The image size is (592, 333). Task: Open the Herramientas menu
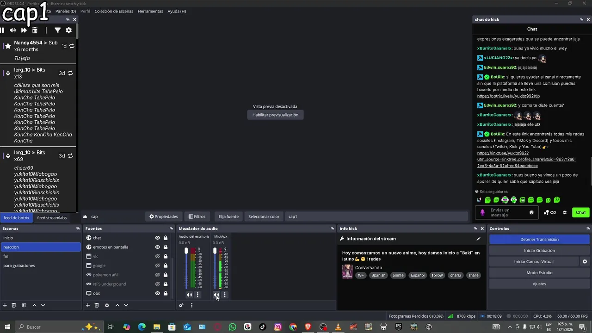coord(150,11)
